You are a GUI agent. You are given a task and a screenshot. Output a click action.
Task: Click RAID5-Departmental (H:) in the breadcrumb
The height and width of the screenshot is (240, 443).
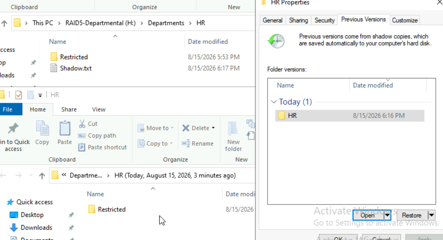coord(101,23)
